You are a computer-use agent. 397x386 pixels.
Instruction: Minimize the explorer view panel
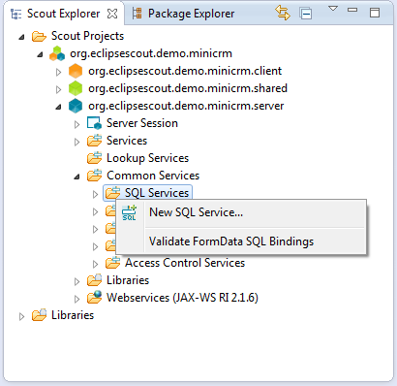click(352, 10)
